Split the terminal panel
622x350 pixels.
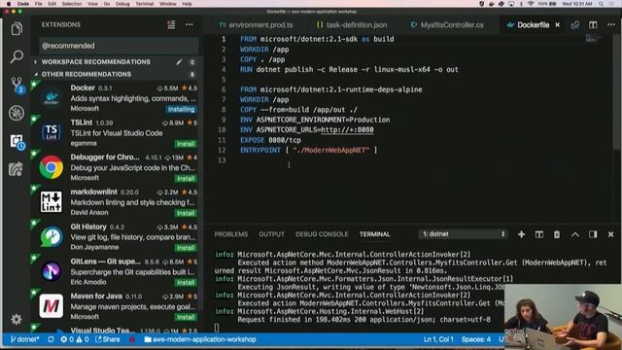click(x=539, y=234)
